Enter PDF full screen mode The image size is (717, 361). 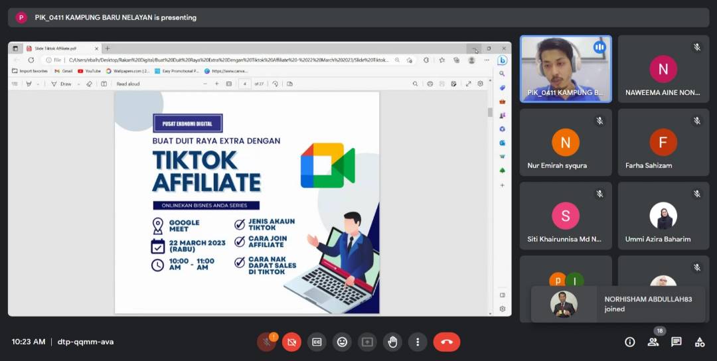(x=468, y=84)
